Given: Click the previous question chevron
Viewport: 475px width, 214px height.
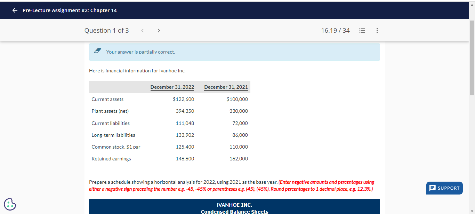Looking at the screenshot, I should click(x=143, y=30).
